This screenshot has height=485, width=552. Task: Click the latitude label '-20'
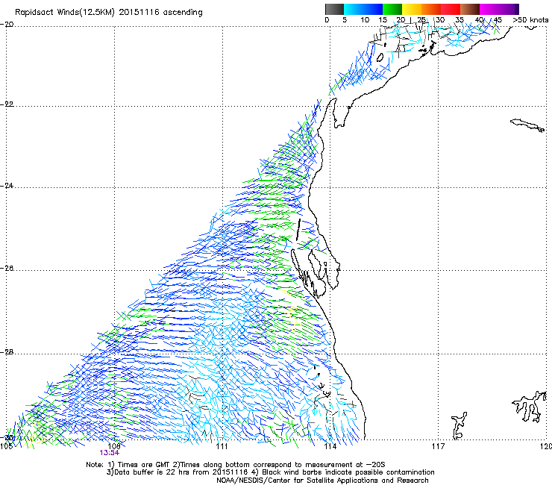point(7,25)
